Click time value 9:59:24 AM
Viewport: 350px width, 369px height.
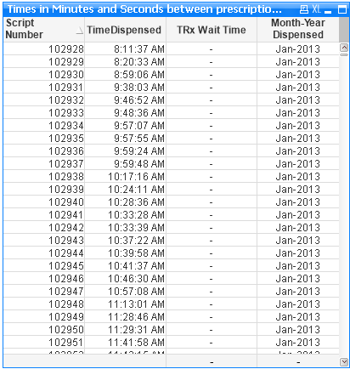tap(139, 151)
